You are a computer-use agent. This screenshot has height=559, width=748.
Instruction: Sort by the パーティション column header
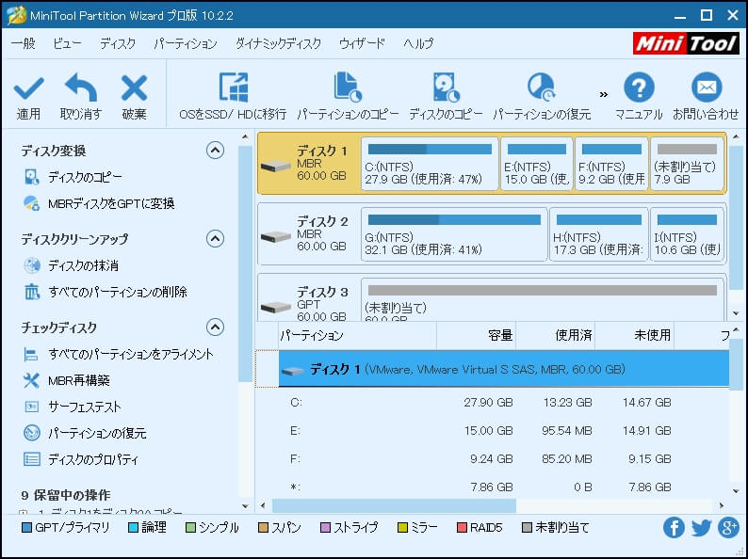click(357, 336)
